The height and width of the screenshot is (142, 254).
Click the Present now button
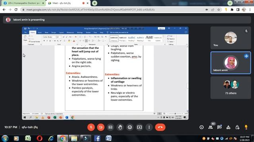[139, 127]
